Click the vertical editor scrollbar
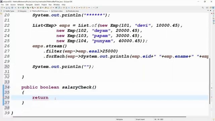The height and width of the screenshot is (121, 215). (210, 81)
